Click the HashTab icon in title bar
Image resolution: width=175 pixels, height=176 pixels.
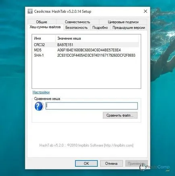[x=30, y=11]
